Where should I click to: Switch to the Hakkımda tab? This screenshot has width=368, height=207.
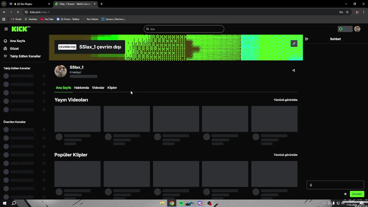(81, 88)
